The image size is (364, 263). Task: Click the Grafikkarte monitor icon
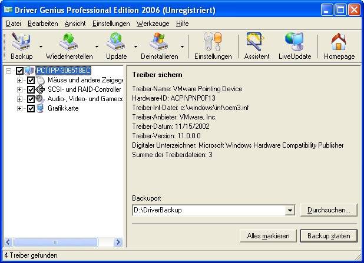coord(41,108)
